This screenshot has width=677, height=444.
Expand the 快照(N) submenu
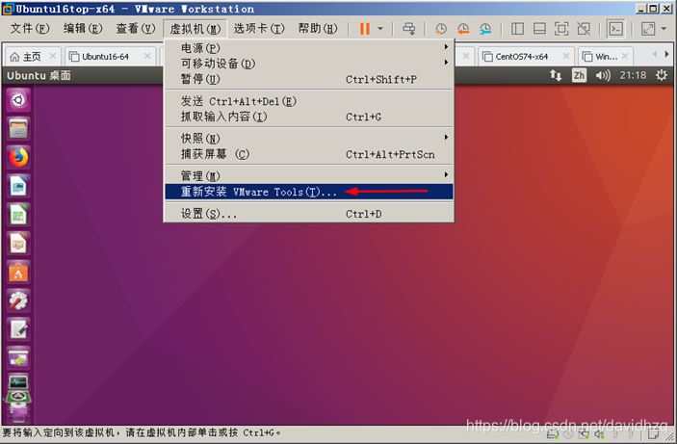(x=309, y=139)
